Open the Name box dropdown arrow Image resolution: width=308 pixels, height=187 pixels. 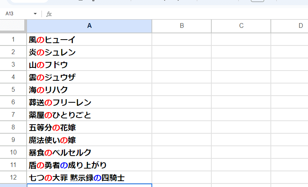click(35, 14)
